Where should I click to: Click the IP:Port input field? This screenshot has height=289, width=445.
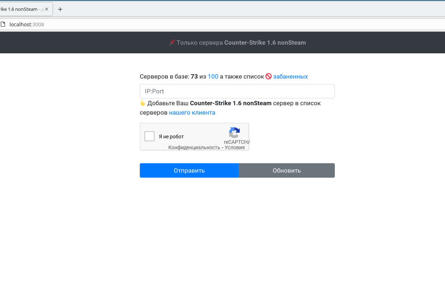click(x=237, y=91)
